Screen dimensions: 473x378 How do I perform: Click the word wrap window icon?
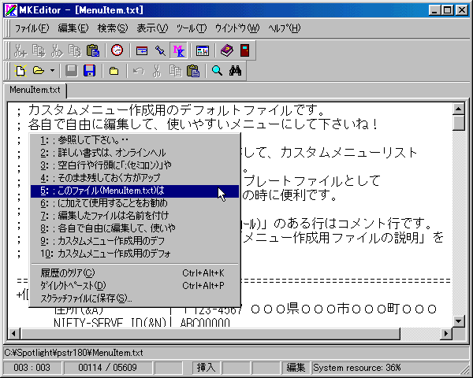point(142,50)
